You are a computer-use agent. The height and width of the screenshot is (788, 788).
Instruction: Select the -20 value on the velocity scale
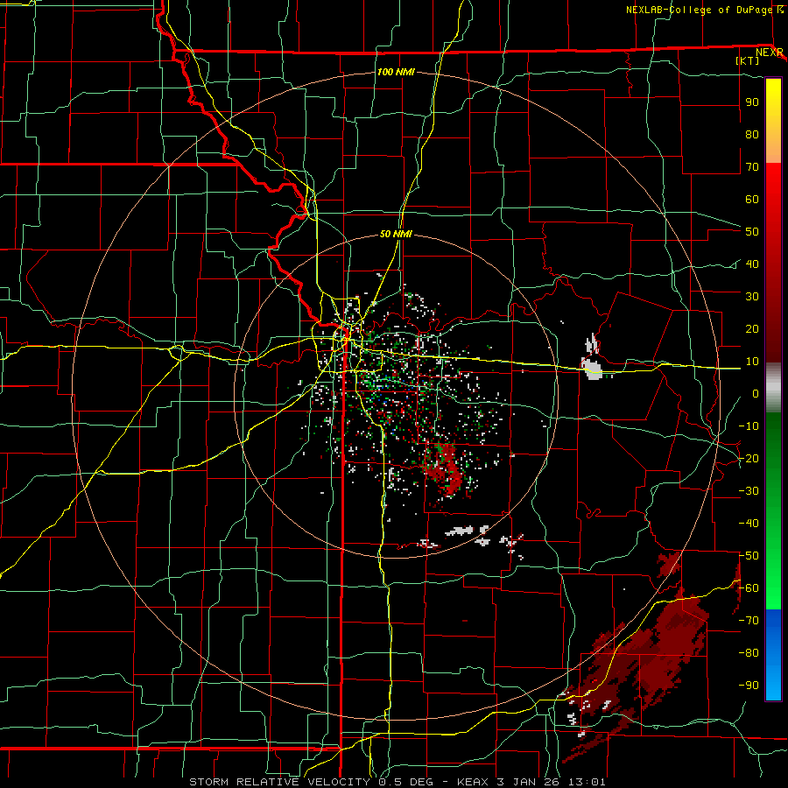pyautogui.click(x=749, y=458)
